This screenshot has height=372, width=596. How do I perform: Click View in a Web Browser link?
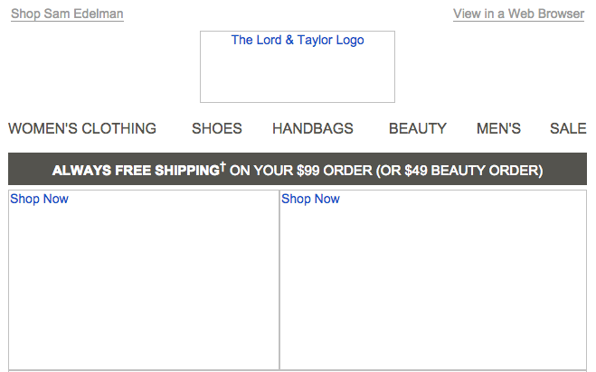pos(518,14)
